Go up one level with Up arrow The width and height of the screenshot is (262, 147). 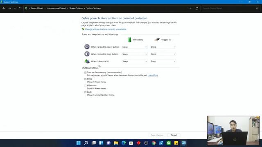20,8
